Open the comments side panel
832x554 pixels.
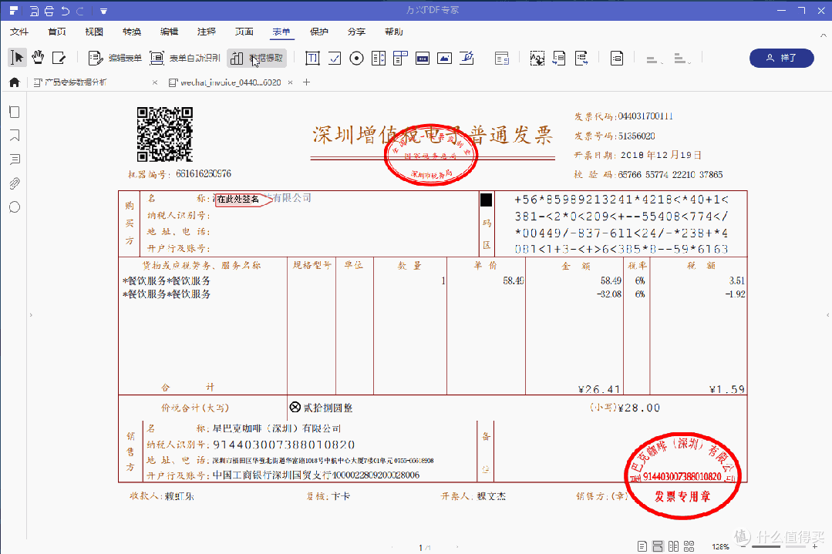[15, 159]
